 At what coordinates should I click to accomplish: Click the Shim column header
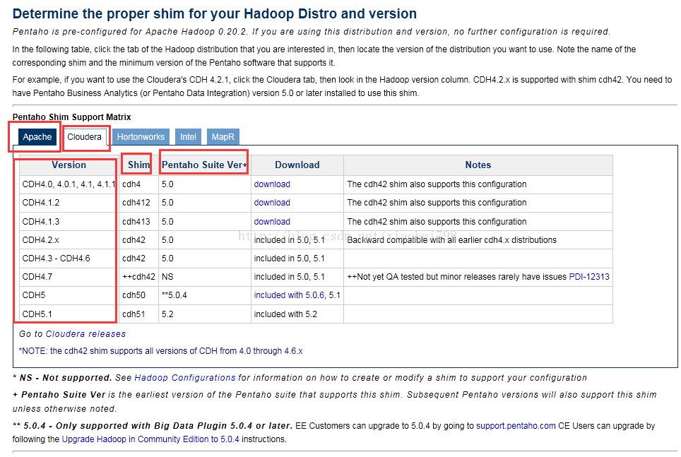pyautogui.click(x=139, y=165)
